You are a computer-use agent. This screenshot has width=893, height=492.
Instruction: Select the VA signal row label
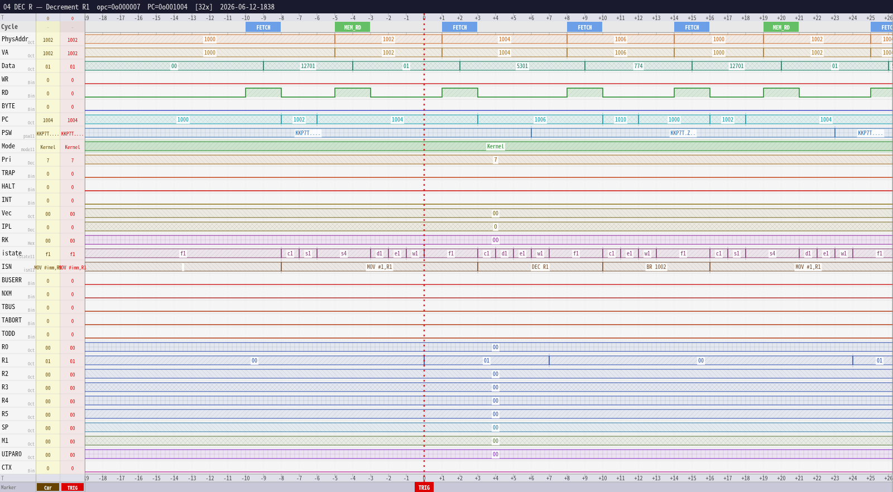click(x=5, y=52)
